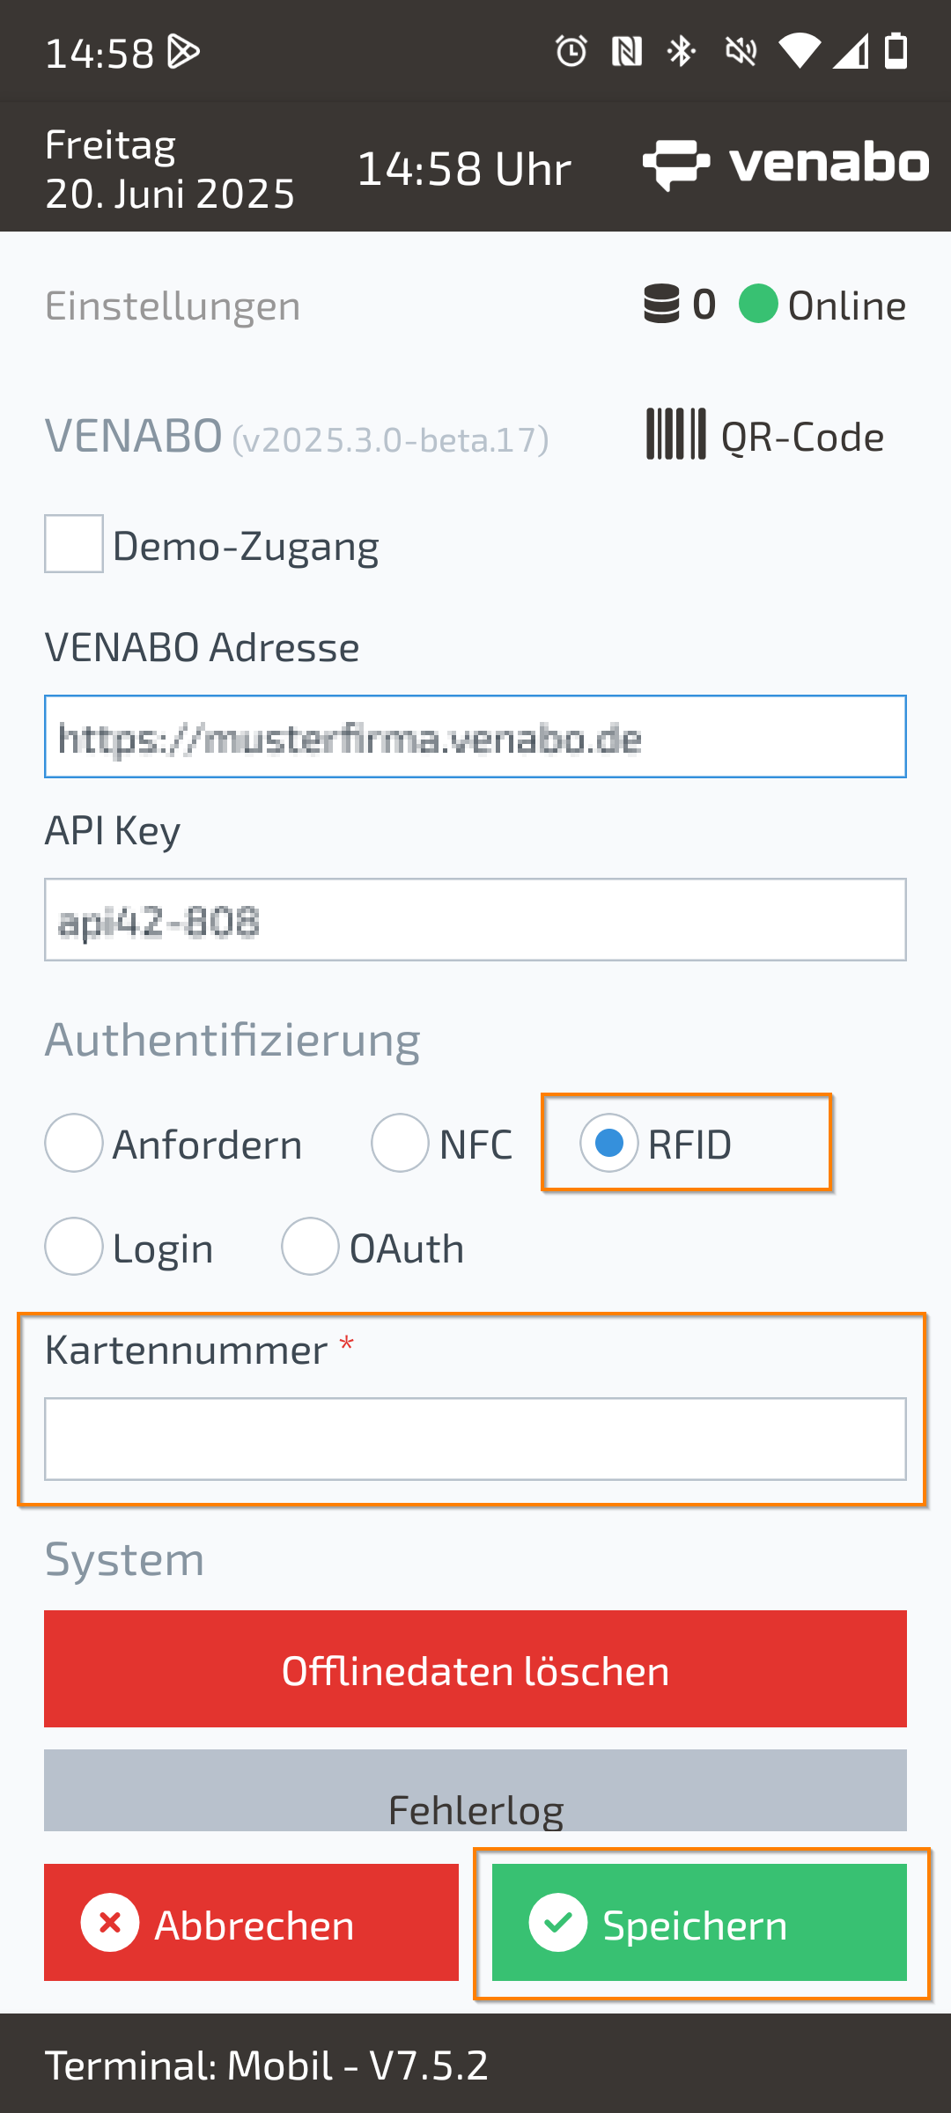
Task: Select the Anfordern radio option
Action: (x=74, y=1143)
